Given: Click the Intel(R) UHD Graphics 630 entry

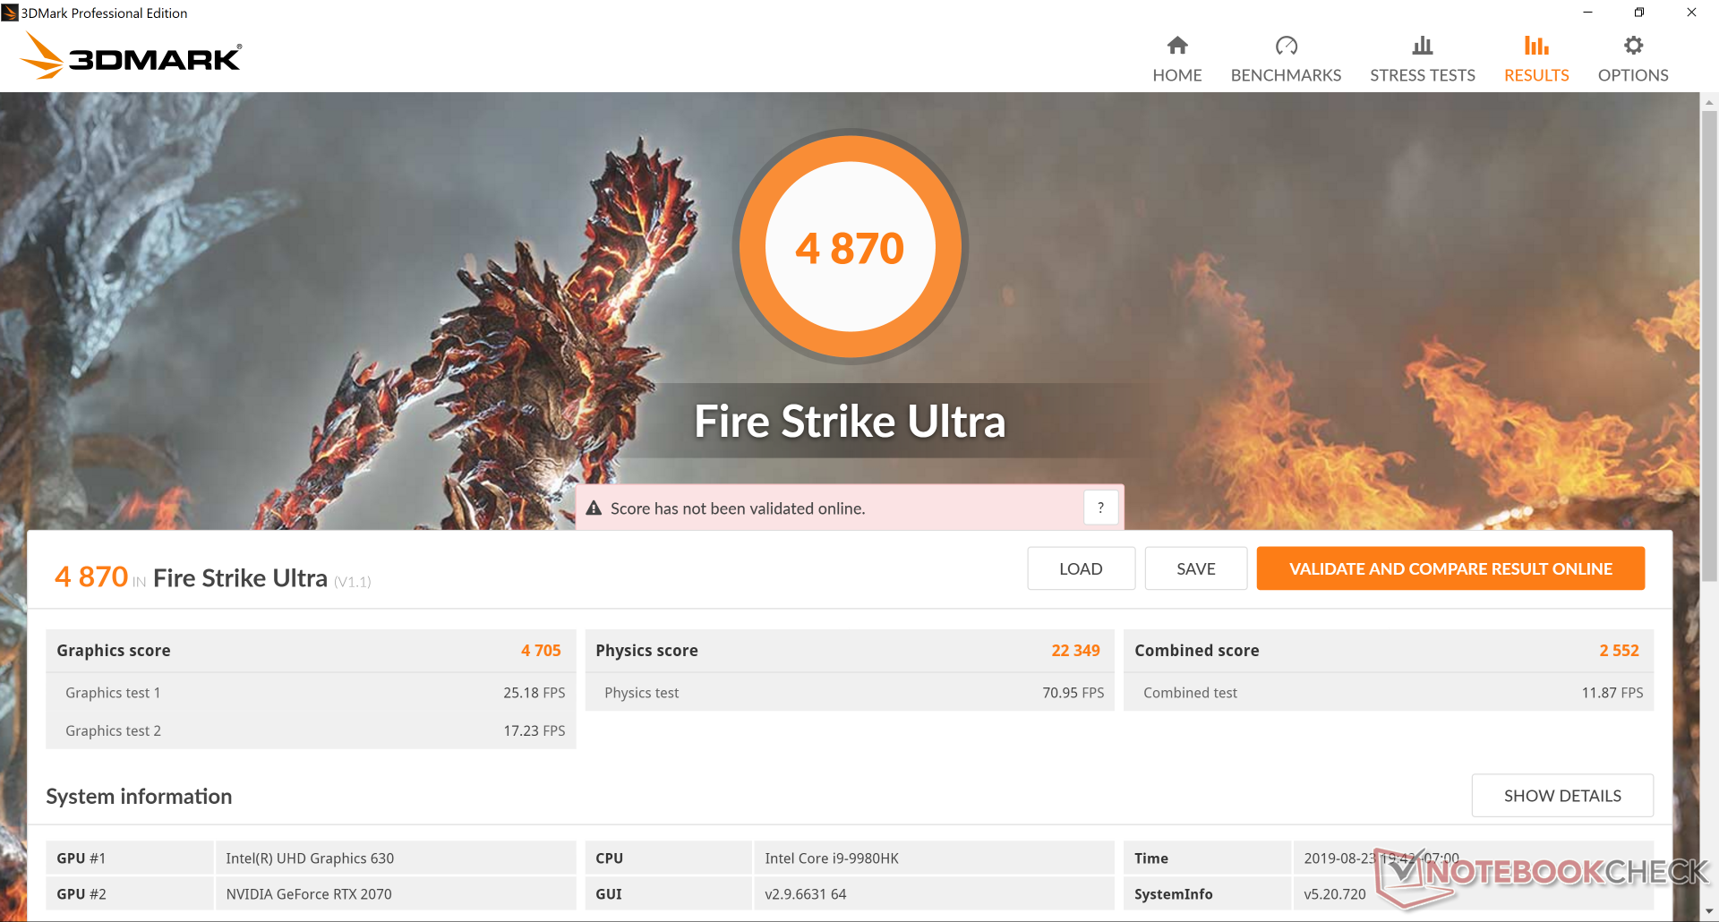Looking at the screenshot, I should pyautogui.click(x=310, y=858).
